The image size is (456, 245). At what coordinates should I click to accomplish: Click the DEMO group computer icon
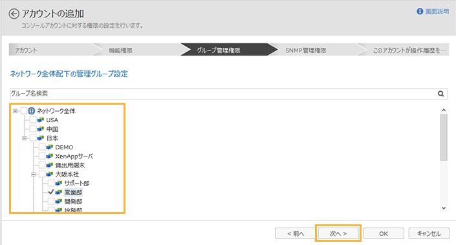pyautogui.click(x=49, y=147)
